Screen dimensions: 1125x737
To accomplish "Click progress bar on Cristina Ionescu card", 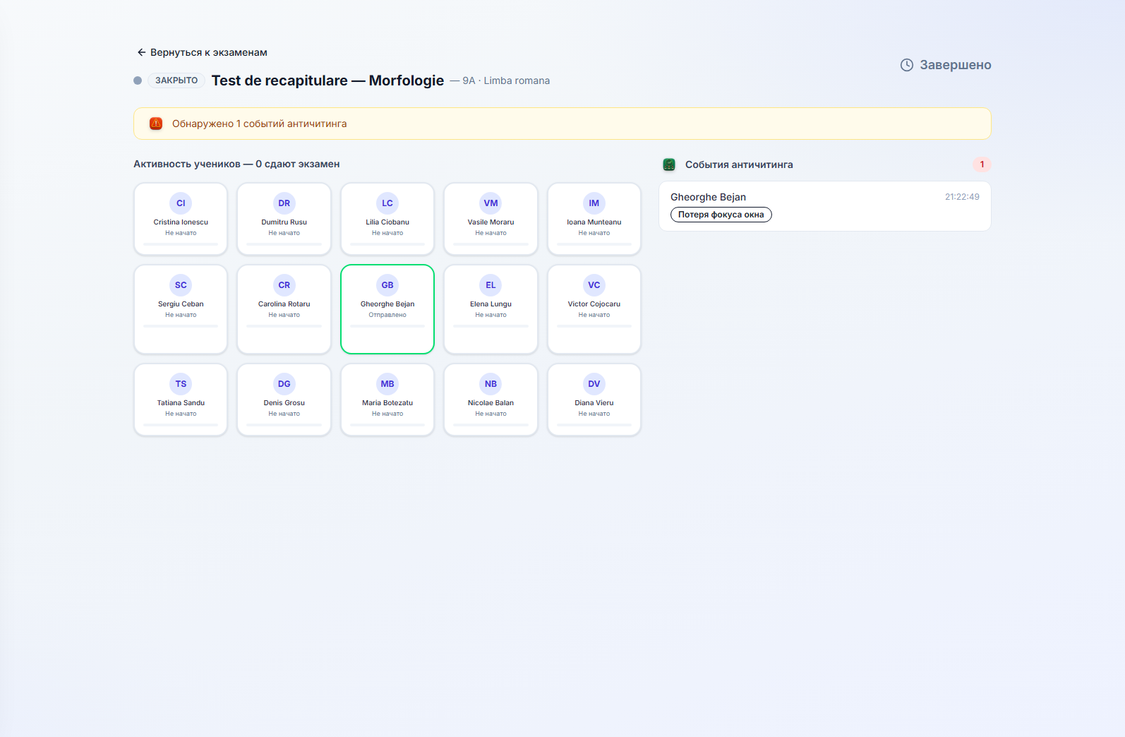I will click(181, 244).
